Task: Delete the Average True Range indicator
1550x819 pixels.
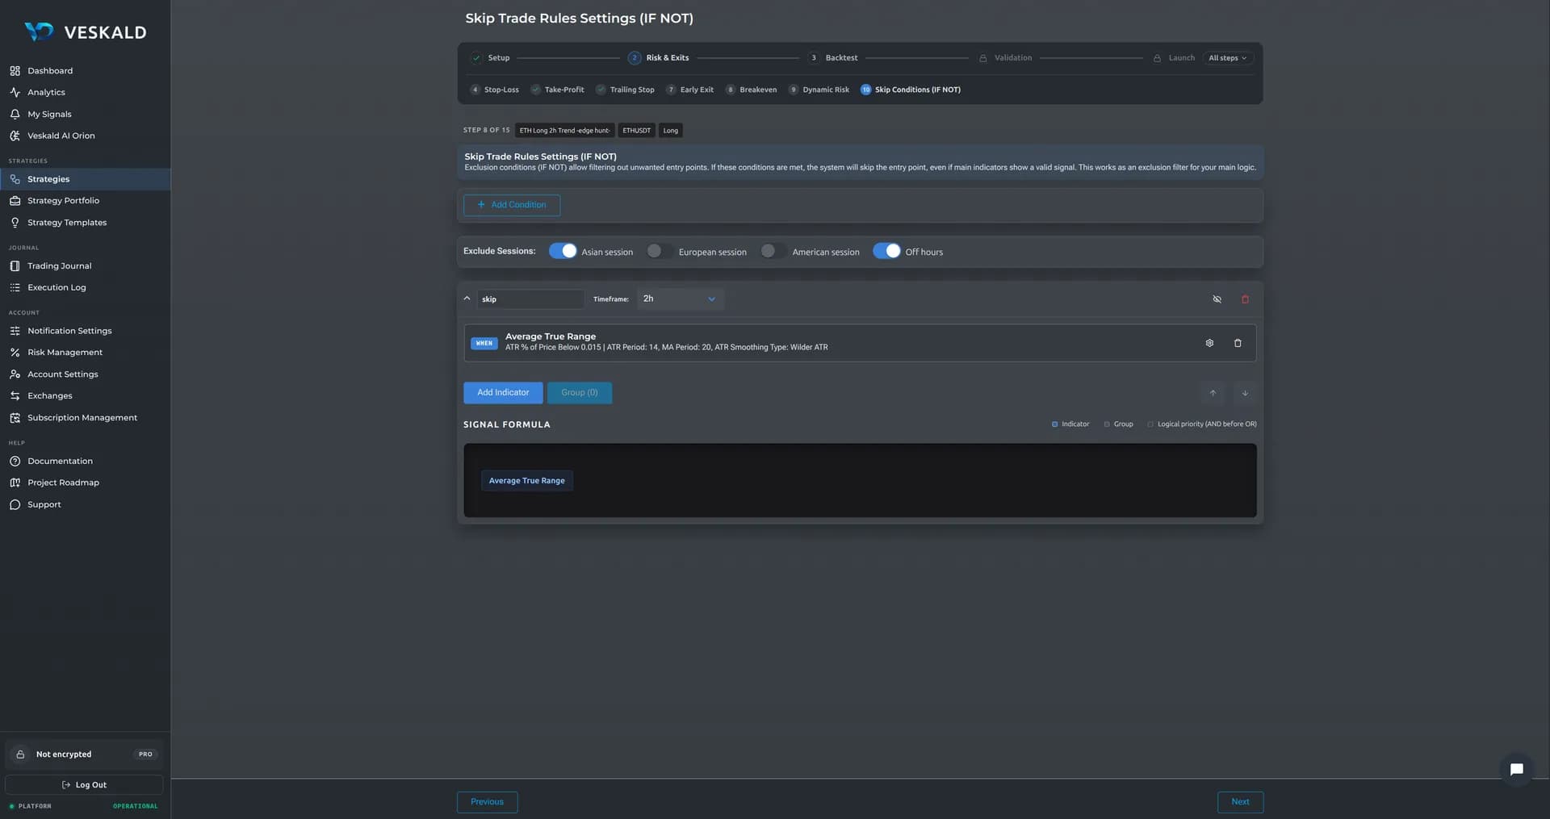Action: (1238, 343)
